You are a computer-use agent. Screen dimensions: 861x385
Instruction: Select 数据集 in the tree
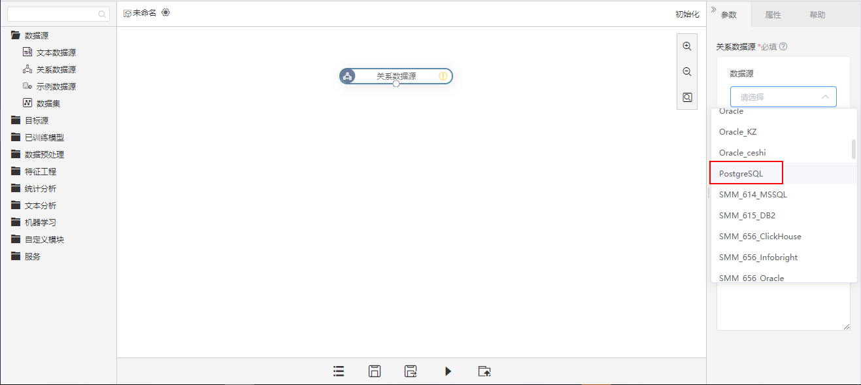48,103
